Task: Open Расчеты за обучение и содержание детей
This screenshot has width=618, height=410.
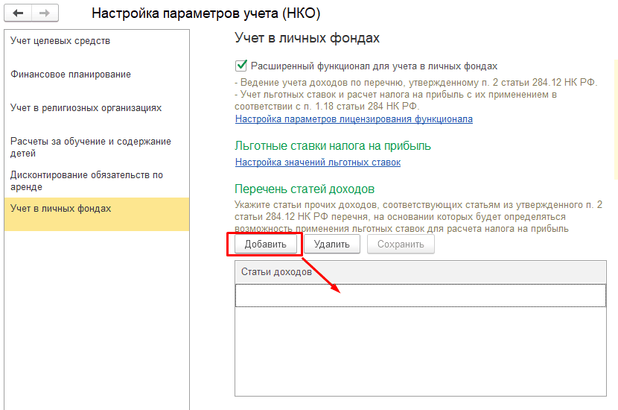Action: click(x=91, y=148)
